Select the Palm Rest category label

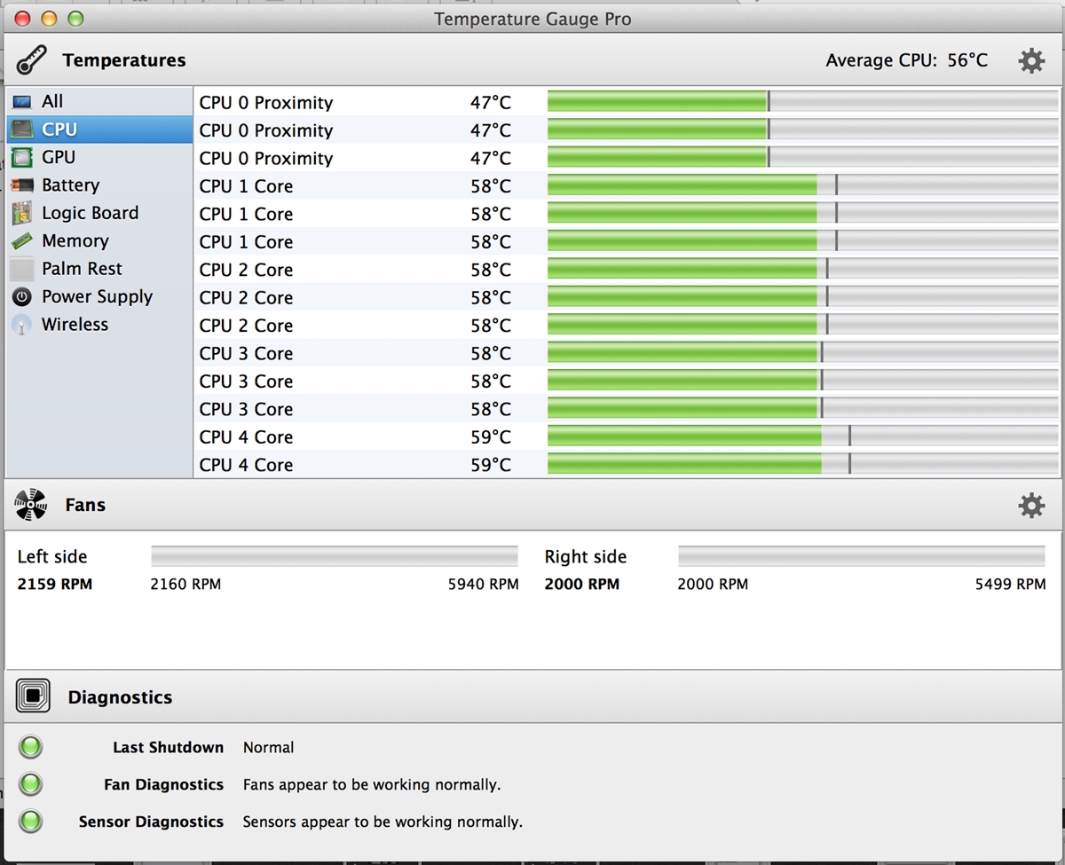pos(82,269)
